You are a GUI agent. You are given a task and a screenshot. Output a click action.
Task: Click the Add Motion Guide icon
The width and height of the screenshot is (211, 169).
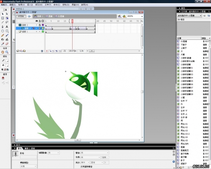pos(21,51)
